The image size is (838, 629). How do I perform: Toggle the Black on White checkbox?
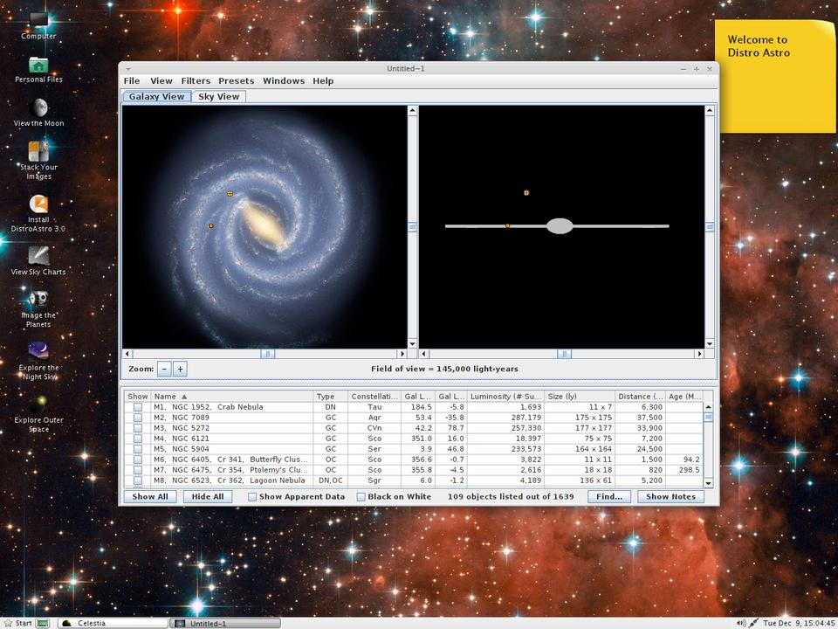coord(361,497)
